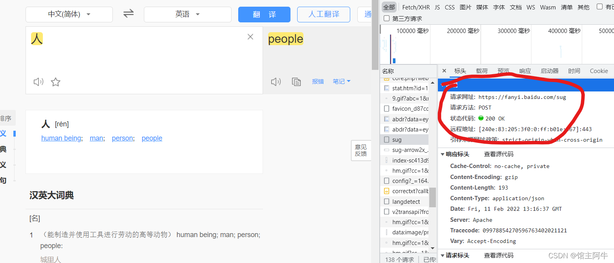Clear the input with the X button
The width and height of the screenshot is (614, 263).
(x=250, y=37)
